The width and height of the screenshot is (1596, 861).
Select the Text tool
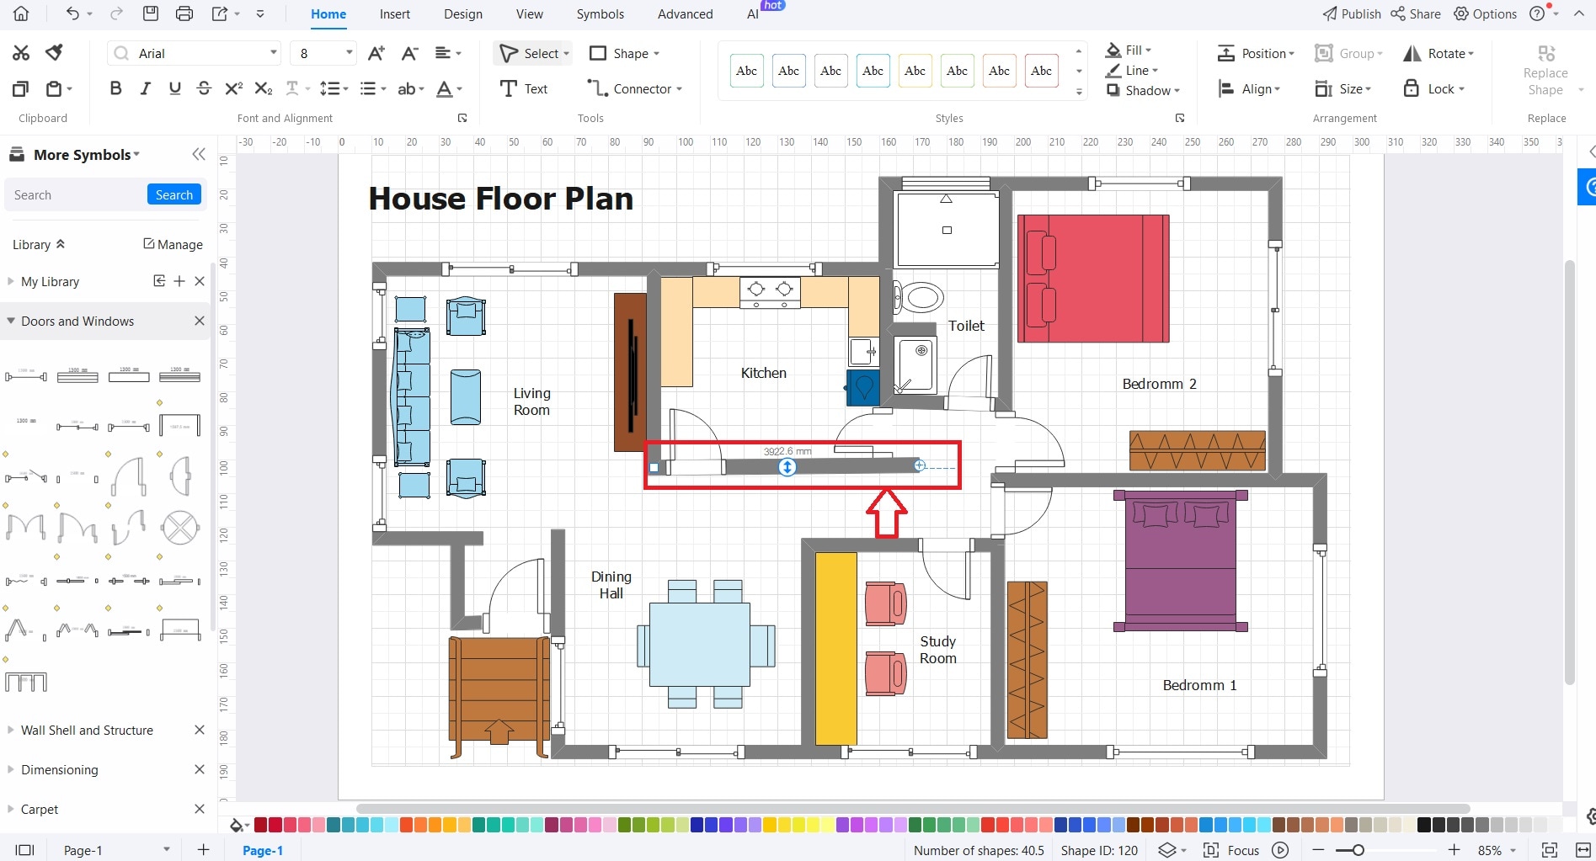point(524,88)
